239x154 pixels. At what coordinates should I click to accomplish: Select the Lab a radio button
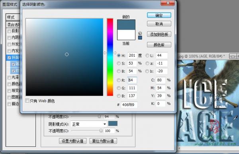pos(147,63)
